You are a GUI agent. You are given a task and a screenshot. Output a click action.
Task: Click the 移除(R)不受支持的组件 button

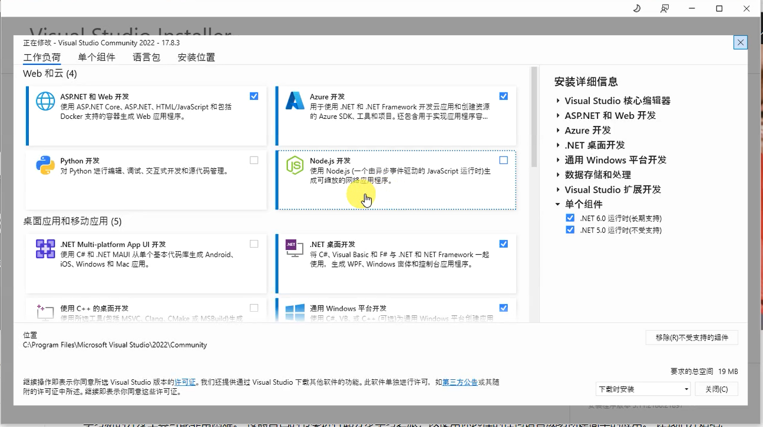pos(692,338)
